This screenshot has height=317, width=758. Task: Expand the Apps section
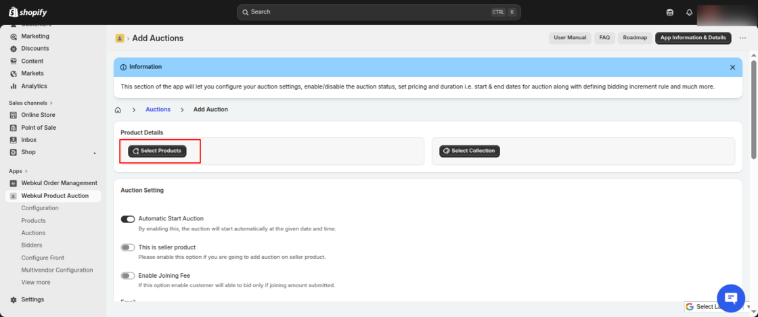coord(18,171)
